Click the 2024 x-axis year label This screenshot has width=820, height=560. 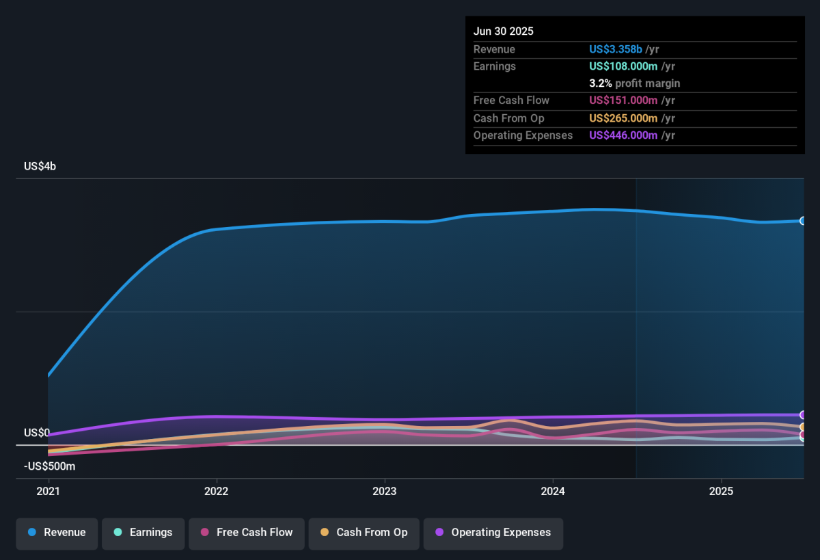tap(553, 492)
